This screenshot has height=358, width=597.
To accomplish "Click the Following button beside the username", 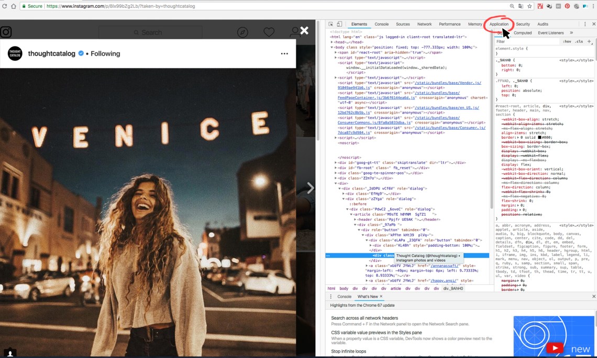I will [105, 53].
